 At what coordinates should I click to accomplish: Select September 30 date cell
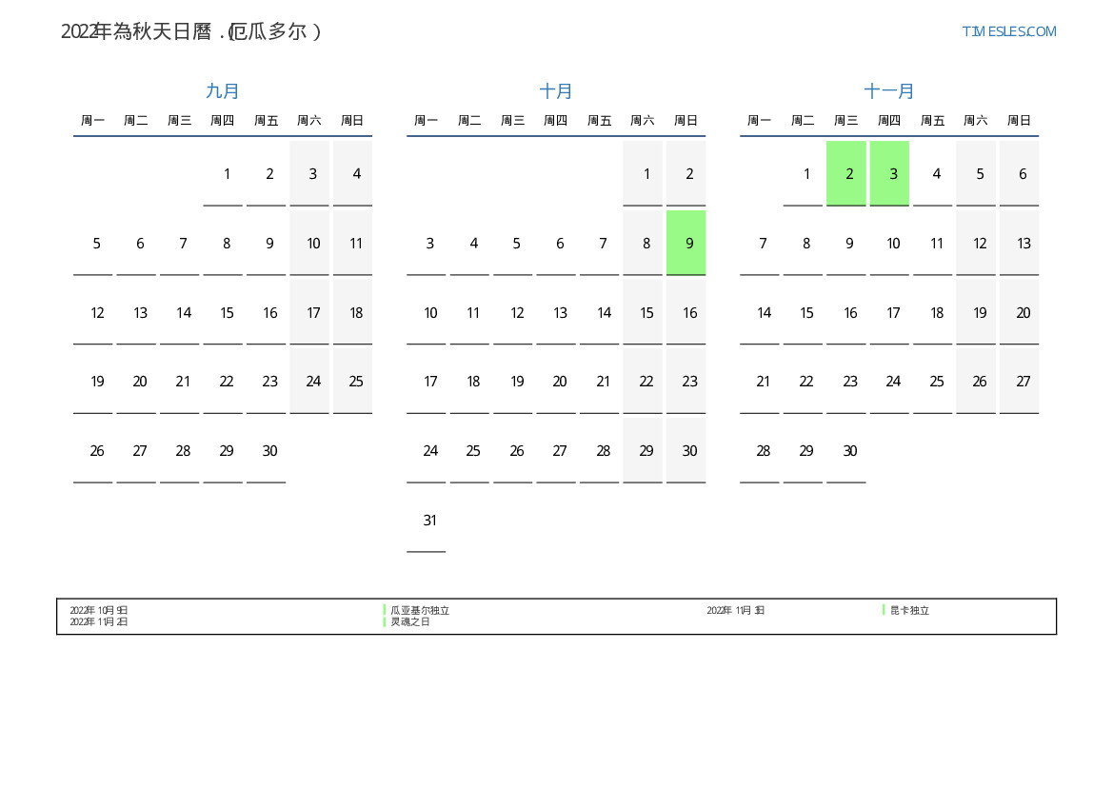[x=269, y=451]
